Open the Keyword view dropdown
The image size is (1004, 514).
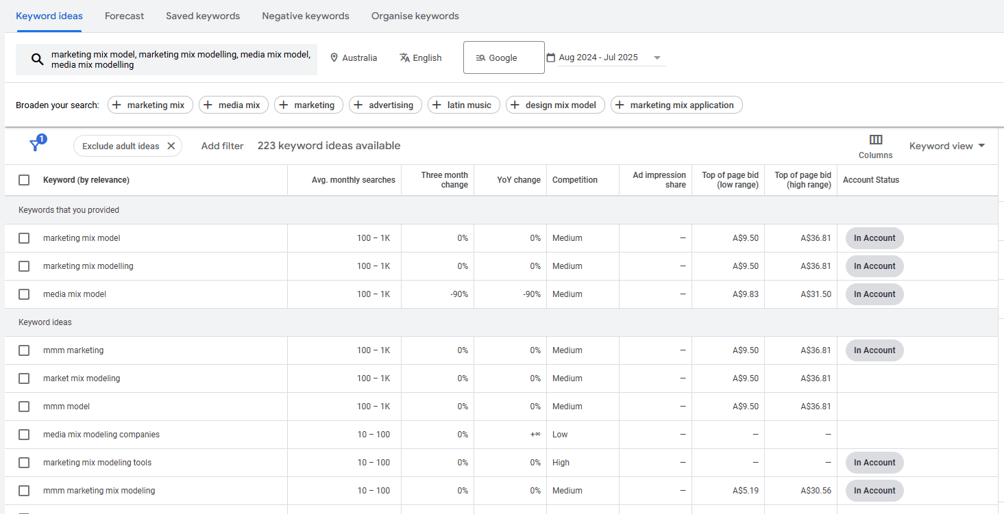coord(947,146)
